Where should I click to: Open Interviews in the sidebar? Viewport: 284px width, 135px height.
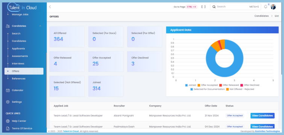18,63
